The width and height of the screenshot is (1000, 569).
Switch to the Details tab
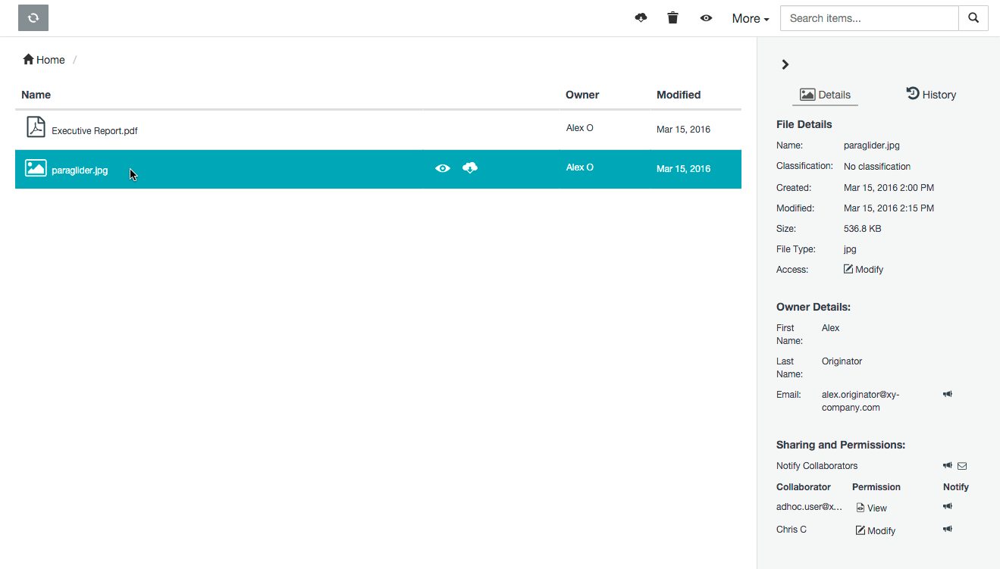[825, 95]
